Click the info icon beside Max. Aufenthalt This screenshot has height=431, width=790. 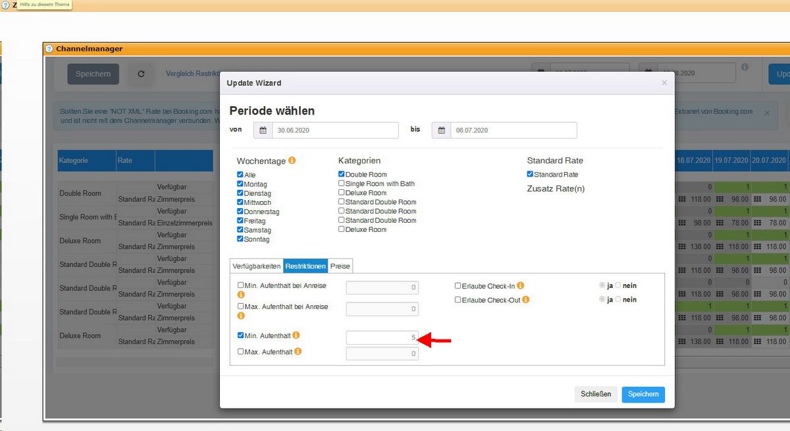(298, 352)
